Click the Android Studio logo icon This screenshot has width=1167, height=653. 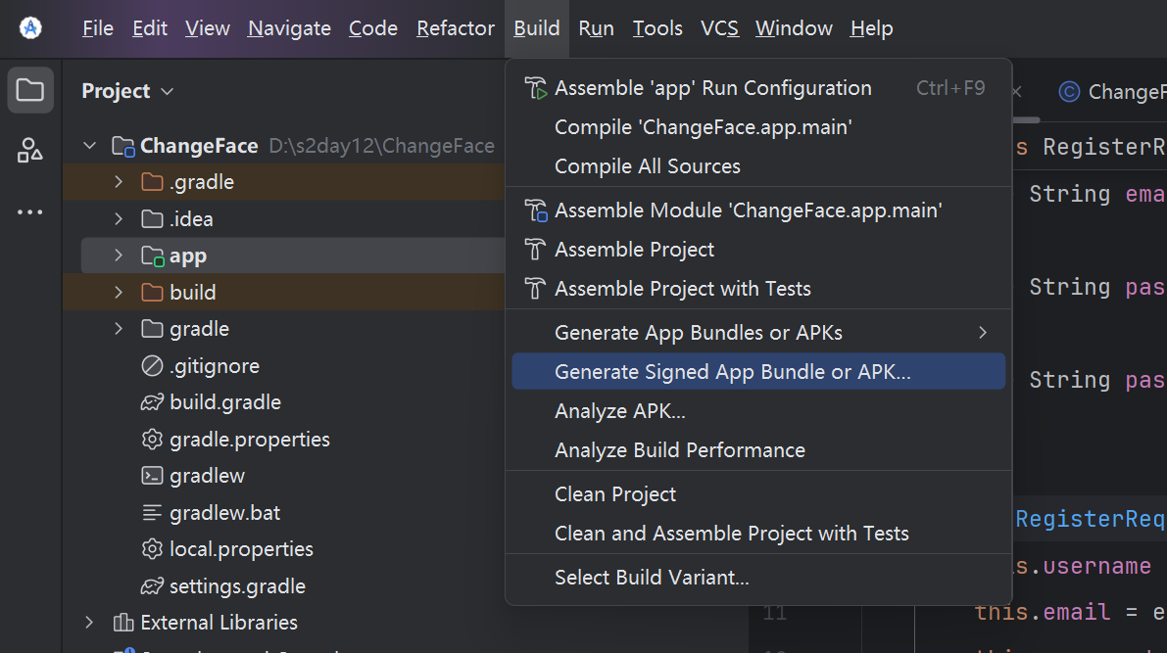[30, 28]
